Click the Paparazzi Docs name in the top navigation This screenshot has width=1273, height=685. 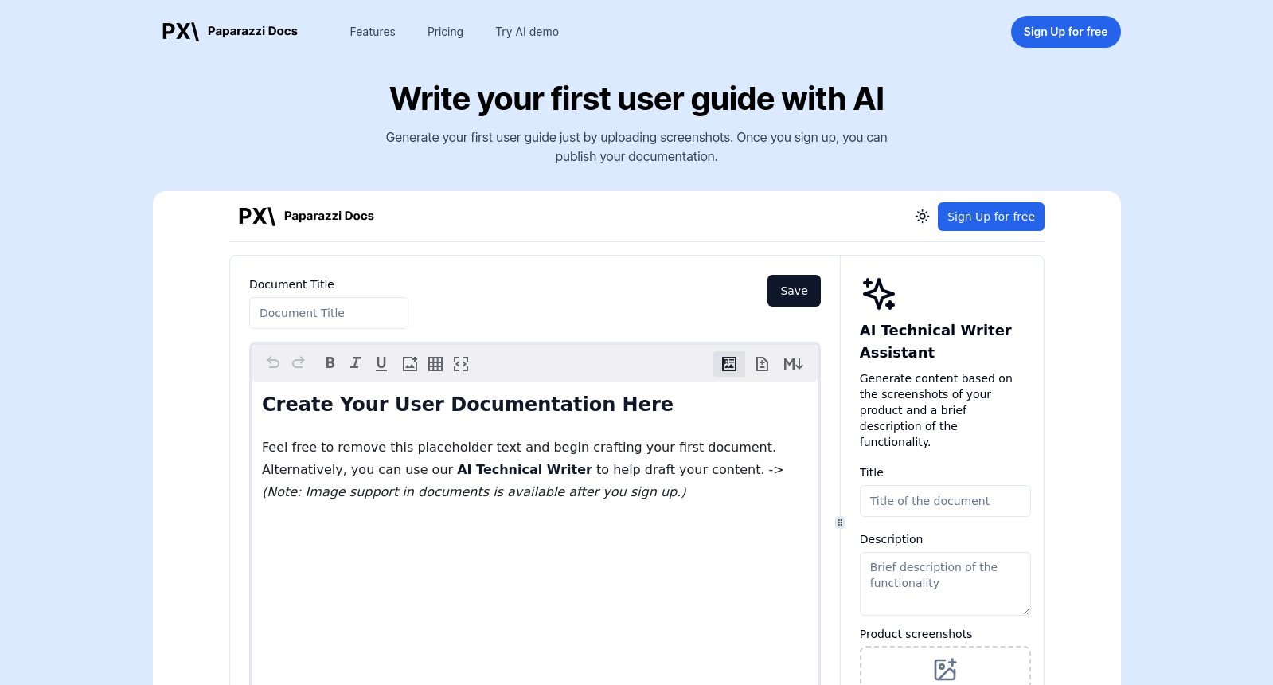[x=252, y=31]
